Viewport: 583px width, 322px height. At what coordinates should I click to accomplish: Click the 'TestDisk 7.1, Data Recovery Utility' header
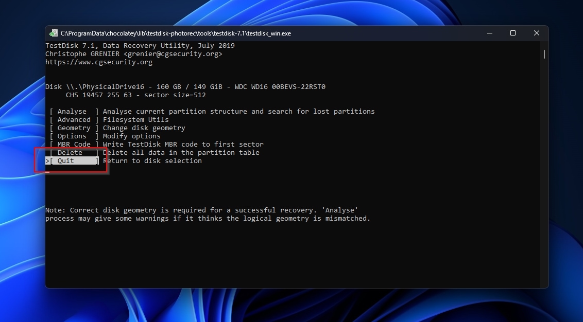pyautogui.click(x=140, y=46)
